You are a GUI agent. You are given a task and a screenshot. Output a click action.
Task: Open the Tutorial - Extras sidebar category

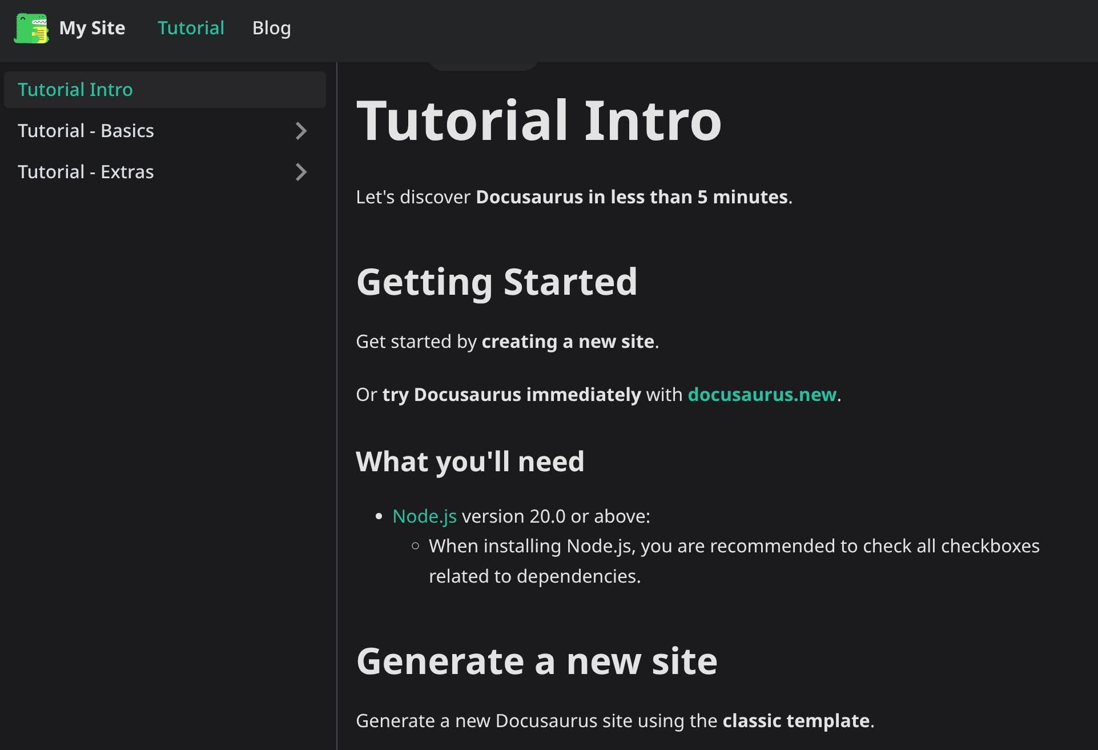pyautogui.click(x=86, y=172)
